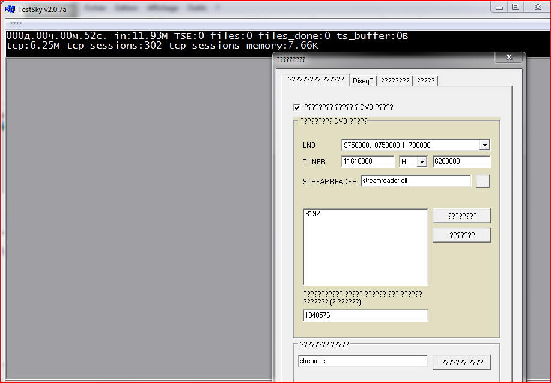
Task: Click the TestSky app icon in title bar
Action: coord(10,8)
